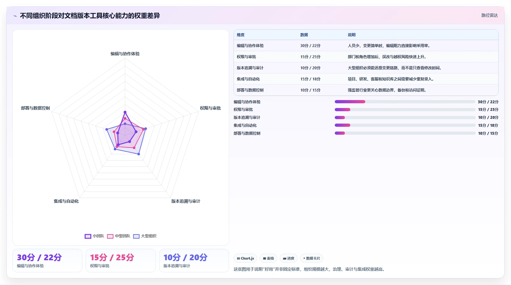Click the 表格 chip

click(x=269, y=258)
